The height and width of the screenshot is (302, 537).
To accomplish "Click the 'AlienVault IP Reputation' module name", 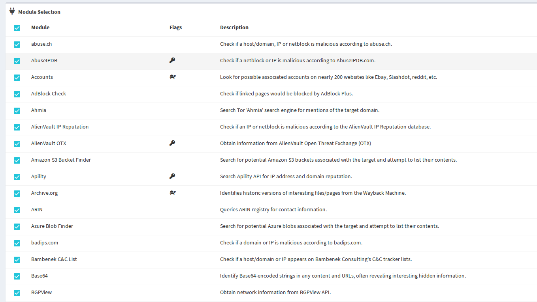I will [60, 127].
